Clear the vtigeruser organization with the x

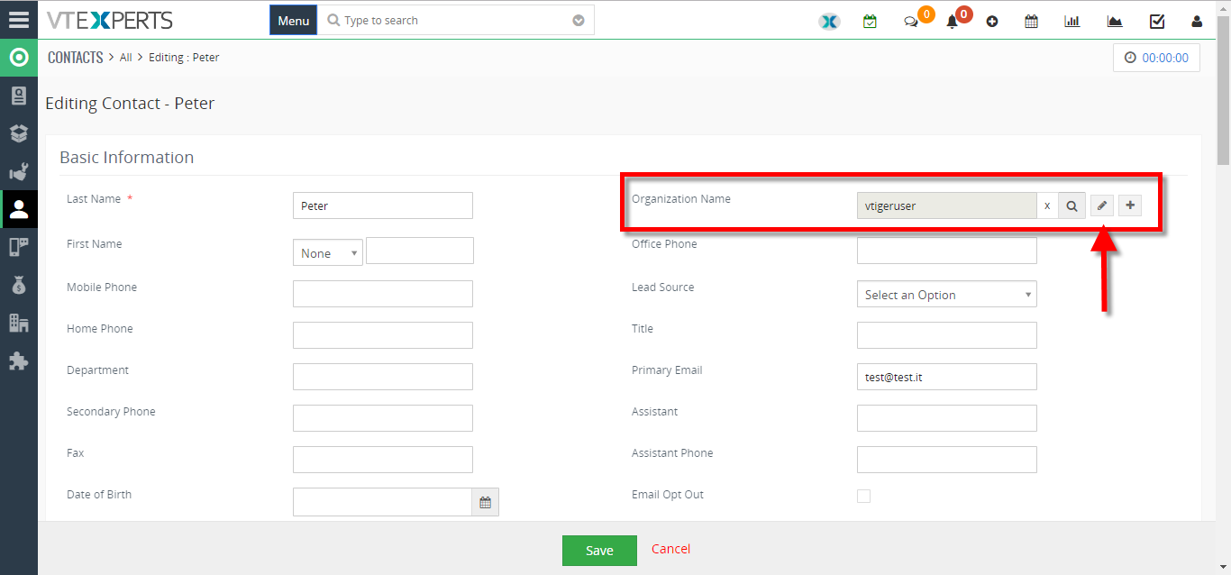pos(1047,205)
